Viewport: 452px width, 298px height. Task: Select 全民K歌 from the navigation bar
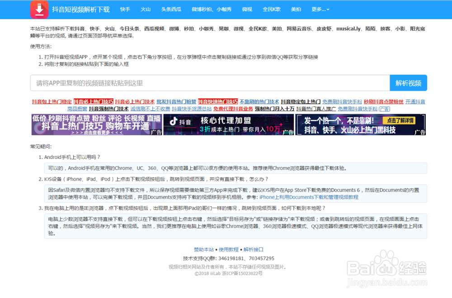pos(272,9)
